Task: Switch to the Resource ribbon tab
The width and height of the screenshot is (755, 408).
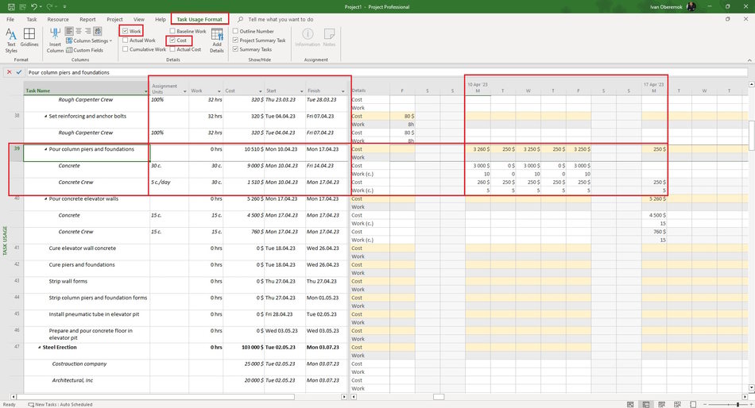Action: tap(58, 19)
